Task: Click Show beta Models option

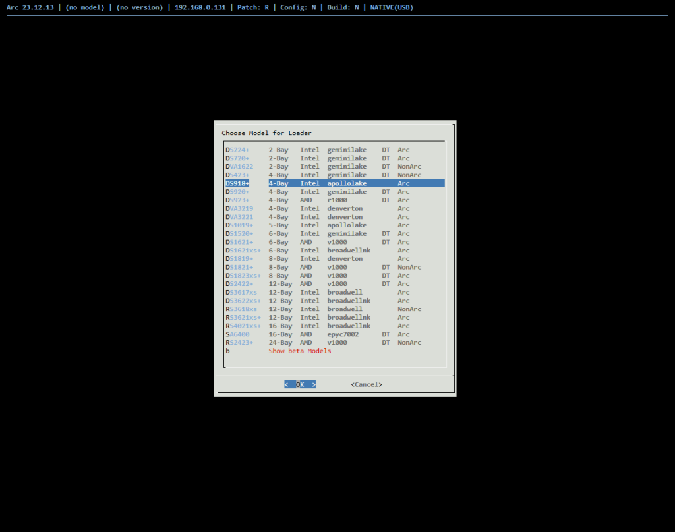Action: click(299, 351)
